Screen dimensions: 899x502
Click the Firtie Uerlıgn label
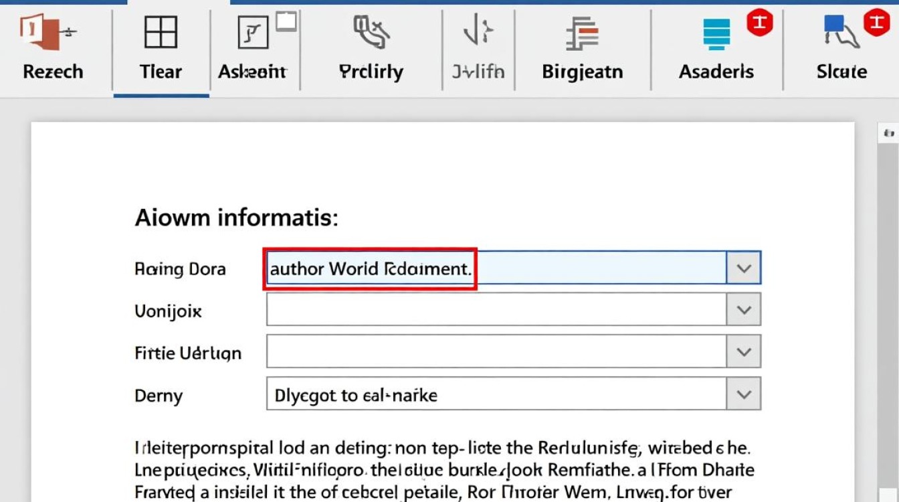188,353
